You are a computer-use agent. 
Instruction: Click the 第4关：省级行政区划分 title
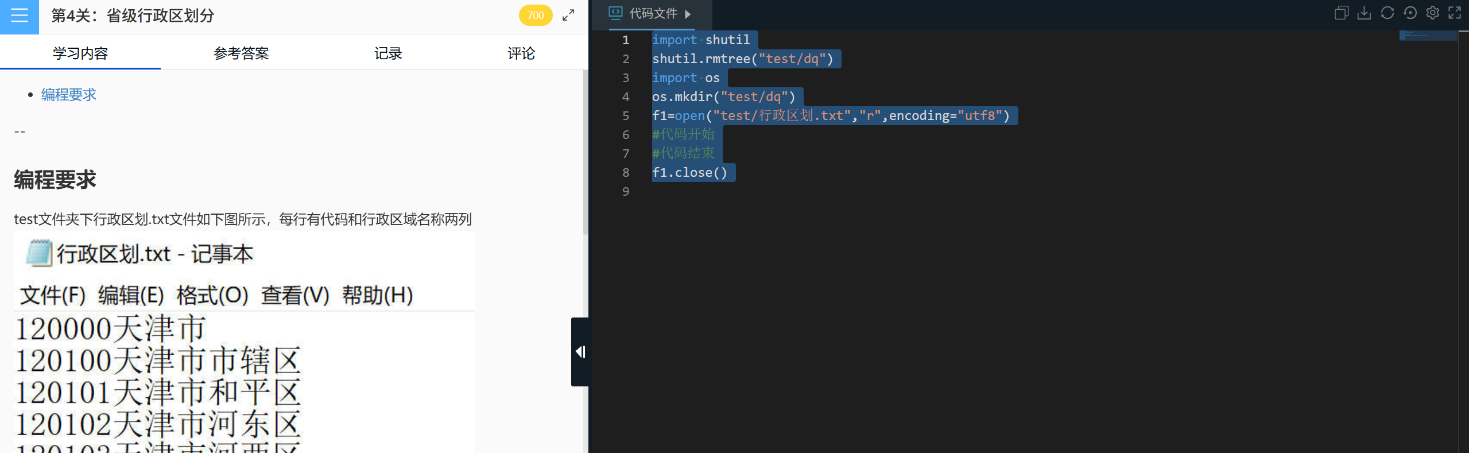click(x=133, y=16)
